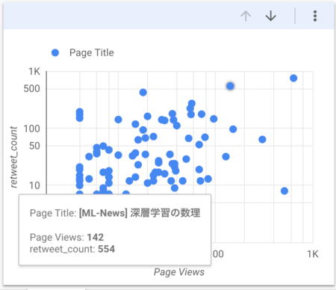Click the Page Views axis title
Image resolution: width=336 pixels, height=290 pixels.
click(179, 272)
